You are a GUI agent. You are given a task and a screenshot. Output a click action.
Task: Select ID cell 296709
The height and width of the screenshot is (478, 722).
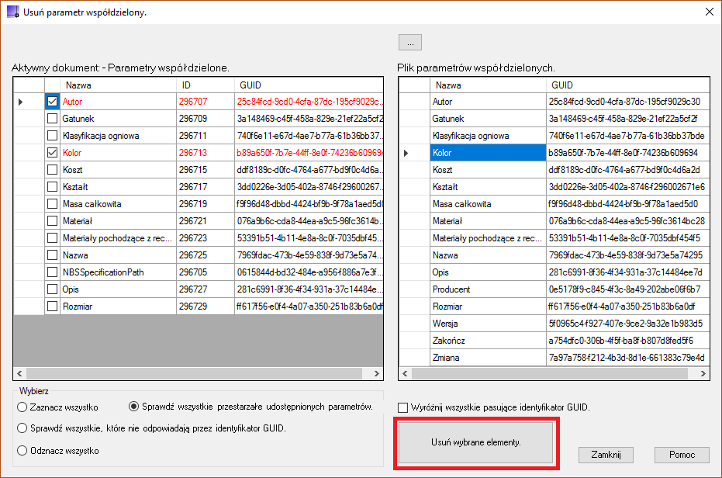[206, 119]
